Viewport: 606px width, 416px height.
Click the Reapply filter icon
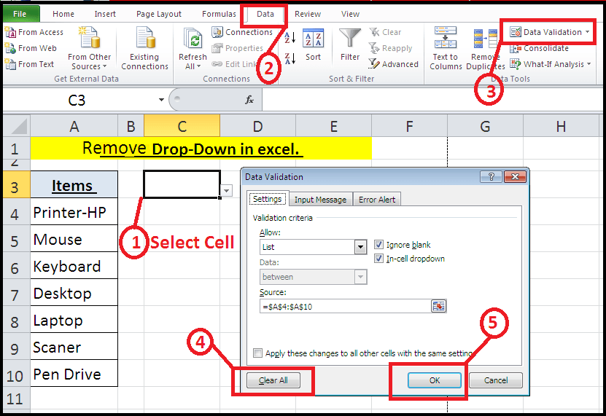374,48
